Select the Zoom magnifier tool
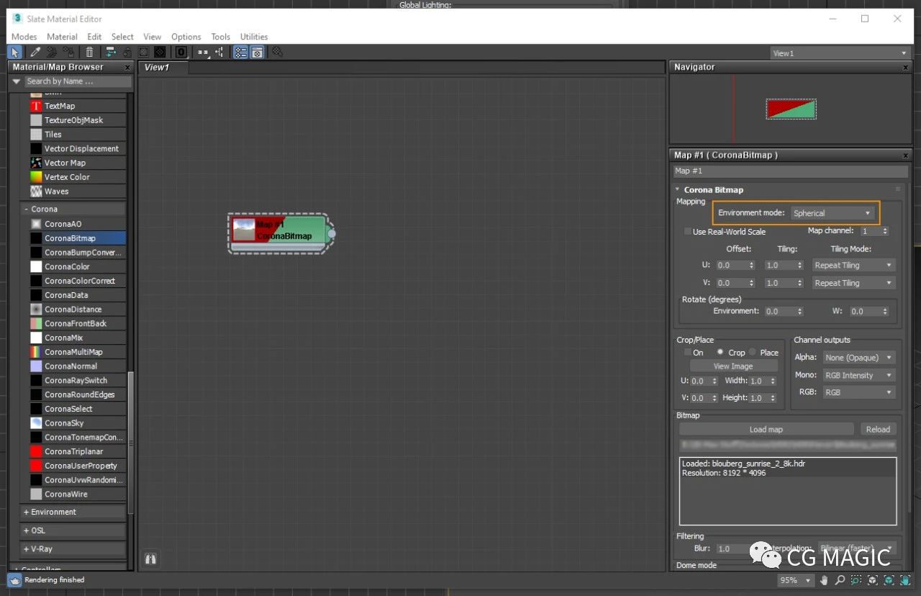The height and width of the screenshot is (596, 921). pos(840,580)
